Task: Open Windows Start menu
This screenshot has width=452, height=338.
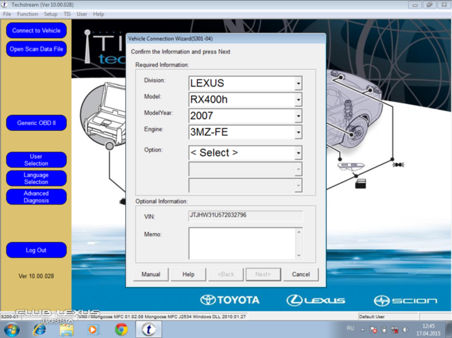Action: tap(12, 330)
